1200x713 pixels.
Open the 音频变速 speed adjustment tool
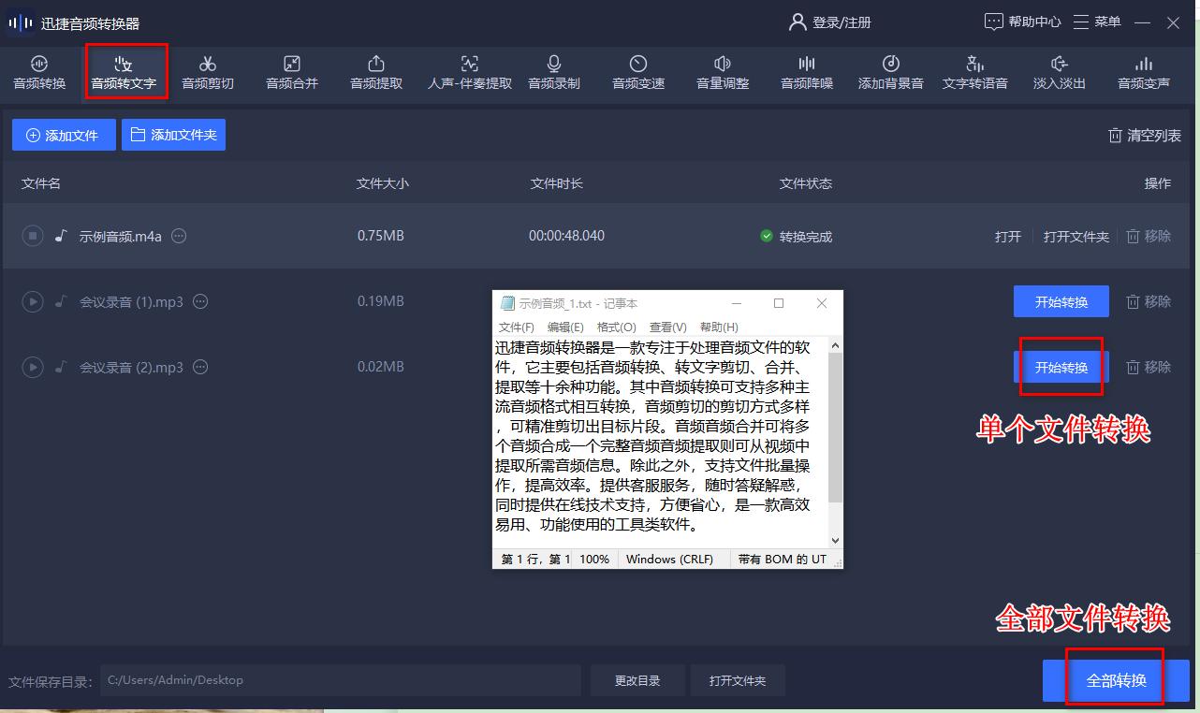(x=637, y=72)
